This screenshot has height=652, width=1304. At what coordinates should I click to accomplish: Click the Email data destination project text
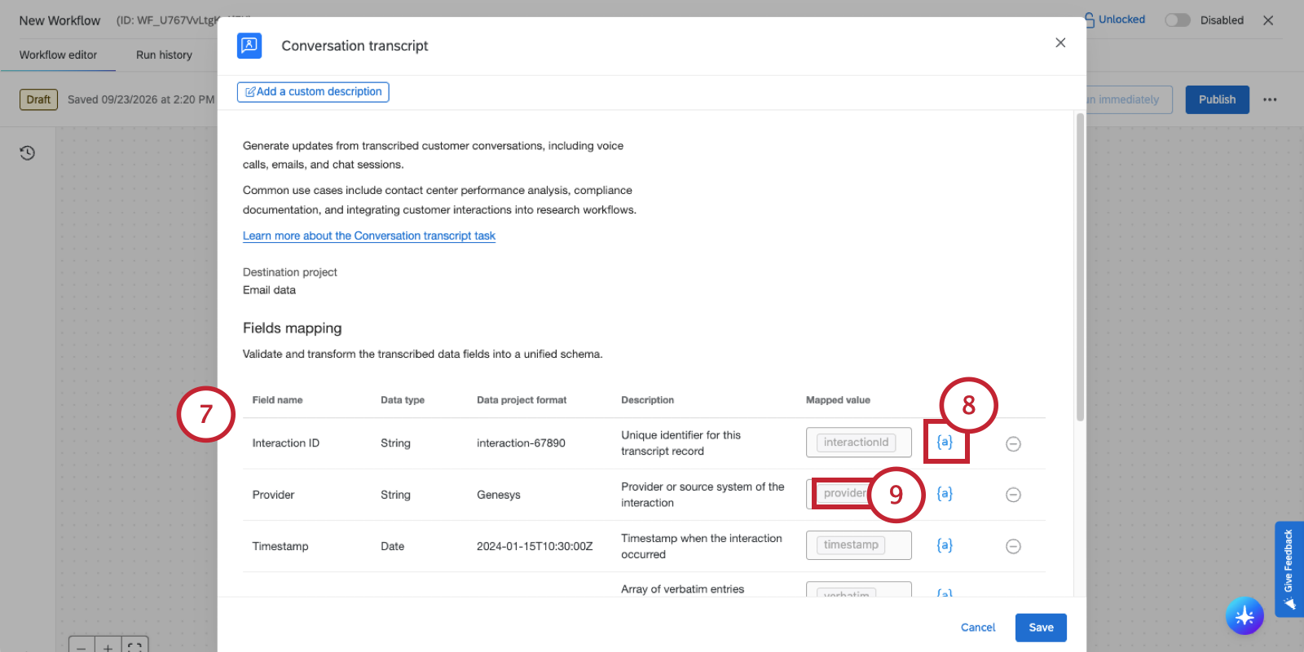[x=269, y=290]
